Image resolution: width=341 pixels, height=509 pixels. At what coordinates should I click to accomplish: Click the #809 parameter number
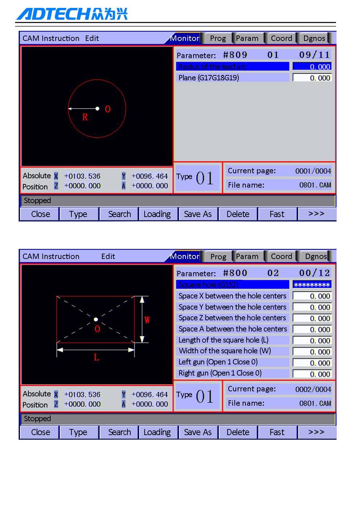pos(235,55)
